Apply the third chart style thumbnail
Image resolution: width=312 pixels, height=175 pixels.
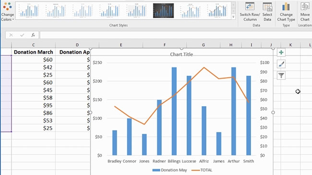pos(83,11)
